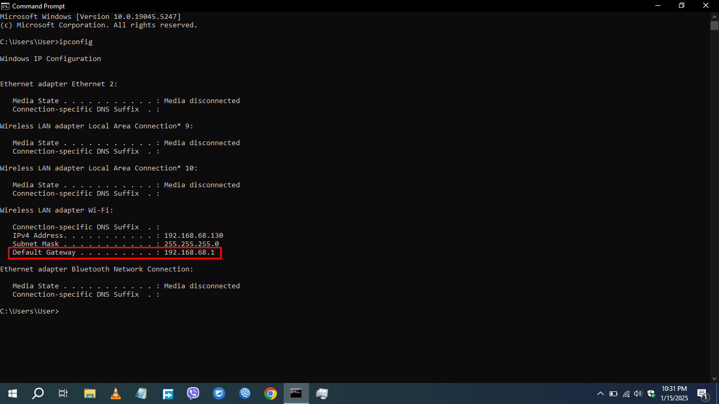Viewport: 719px width, 404px height.
Task: Click Subnet Mask value 255.255.255.0
Action: click(x=192, y=244)
